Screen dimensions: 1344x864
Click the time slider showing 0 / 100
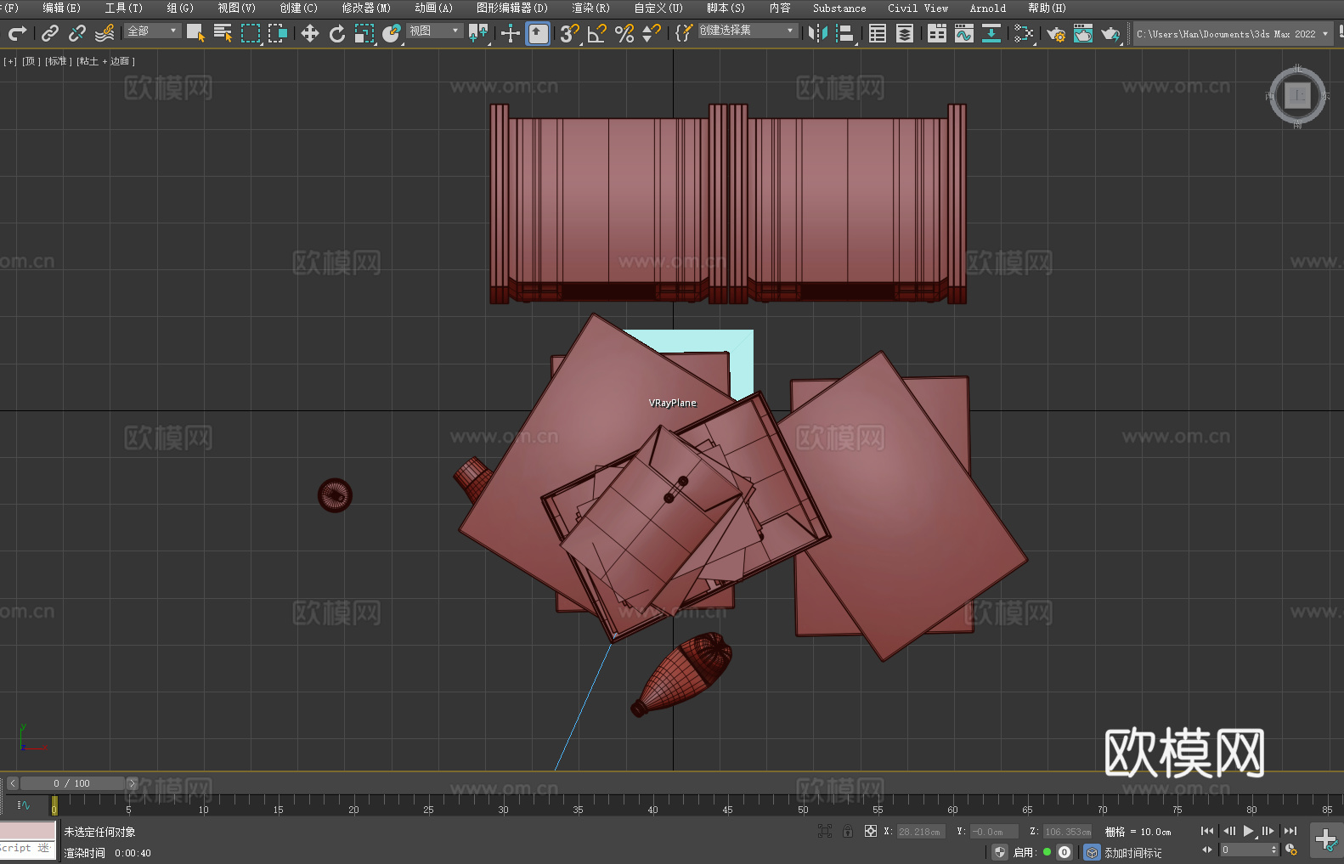(72, 783)
